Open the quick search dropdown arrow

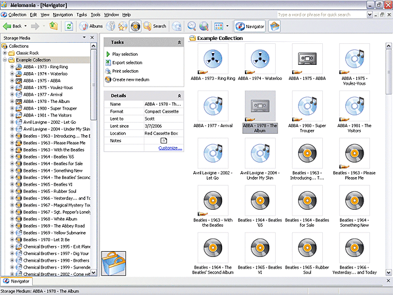[369, 15]
